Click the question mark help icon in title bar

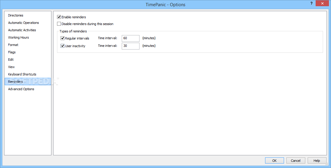click(x=311, y=3)
